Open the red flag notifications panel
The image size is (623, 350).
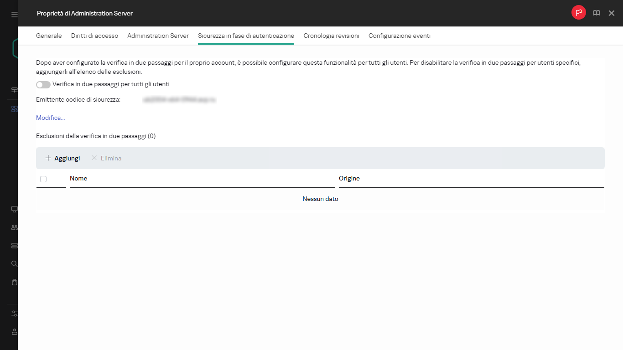[578, 13]
